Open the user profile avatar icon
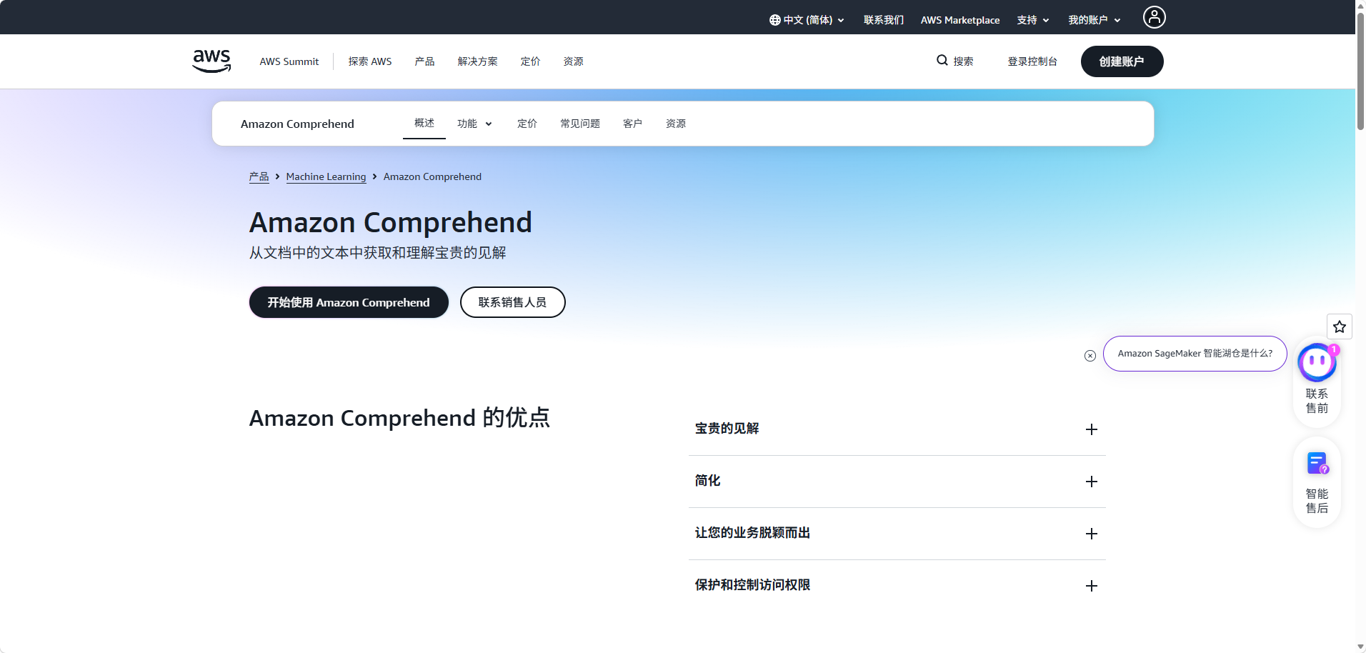The image size is (1366, 653). tap(1154, 17)
